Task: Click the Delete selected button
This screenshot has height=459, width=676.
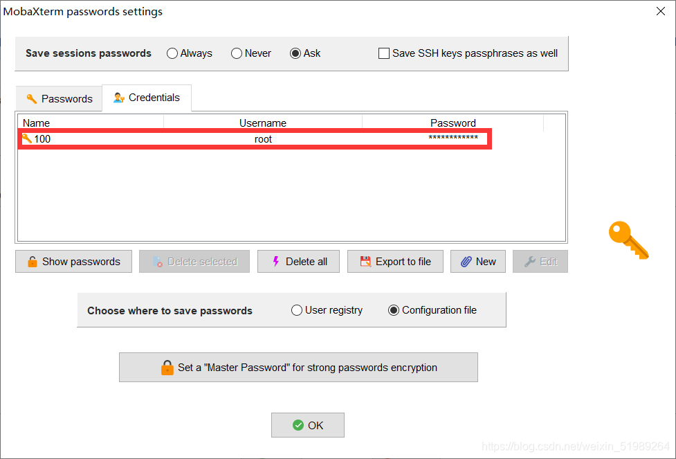Action: point(194,261)
